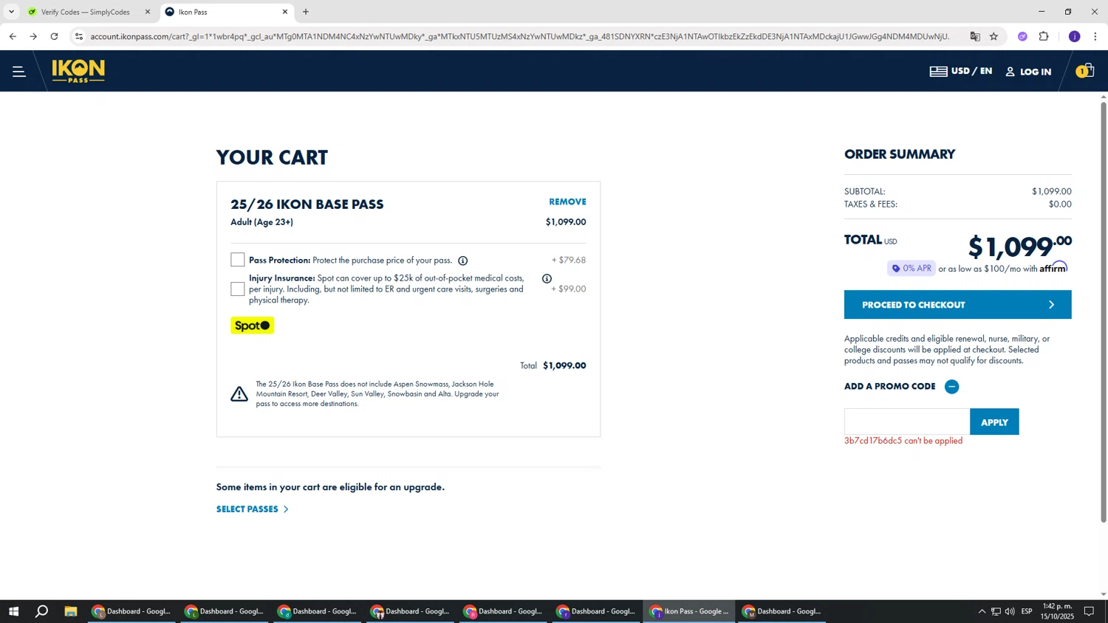Click the ESP input language indicator
This screenshot has width=1108, height=623.
tap(1027, 611)
